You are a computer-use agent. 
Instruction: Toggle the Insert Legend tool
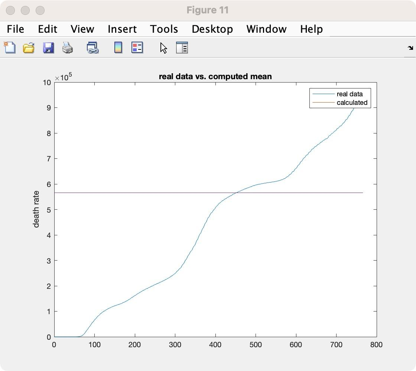[137, 48]
